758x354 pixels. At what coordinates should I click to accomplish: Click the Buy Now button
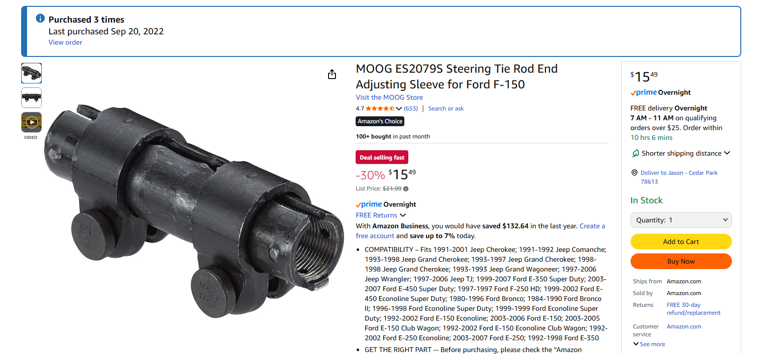click(681, 261)
